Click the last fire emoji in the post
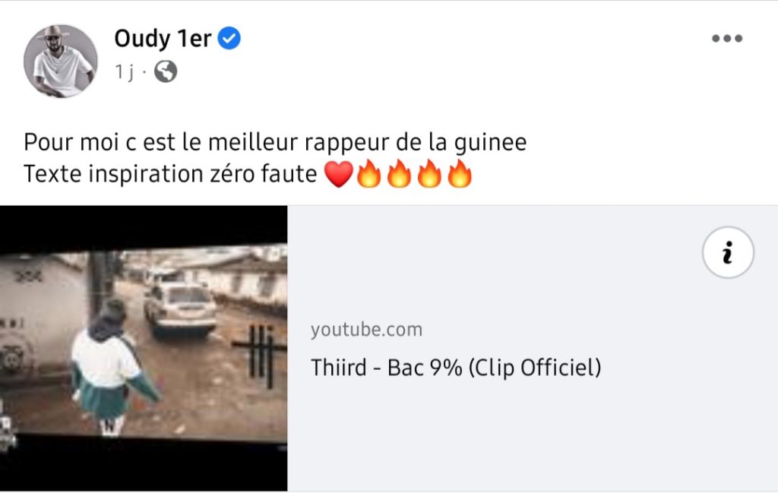This screenshot has width=778, height=493. 460,174
